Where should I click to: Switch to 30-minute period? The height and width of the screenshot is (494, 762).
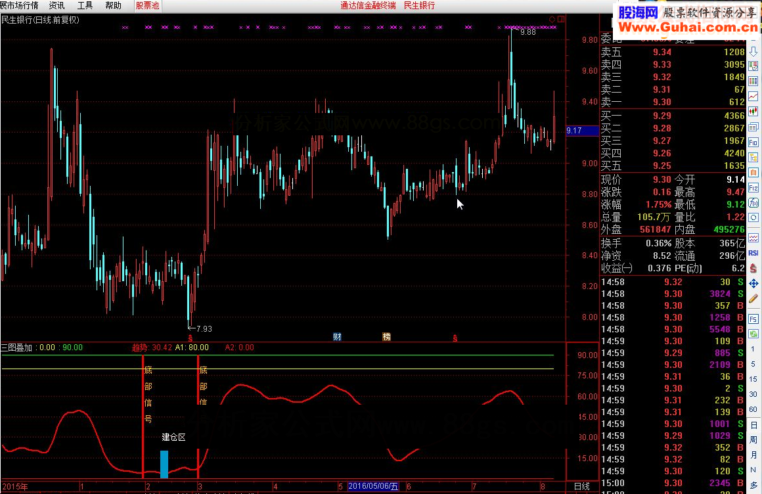(753, 394)
